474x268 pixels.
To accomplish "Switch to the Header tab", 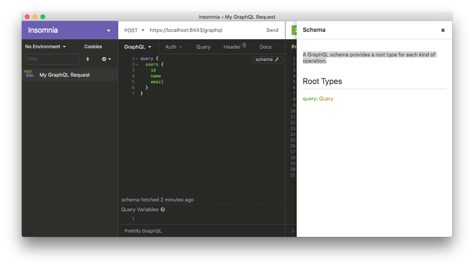I will click(x=234, y=47).
